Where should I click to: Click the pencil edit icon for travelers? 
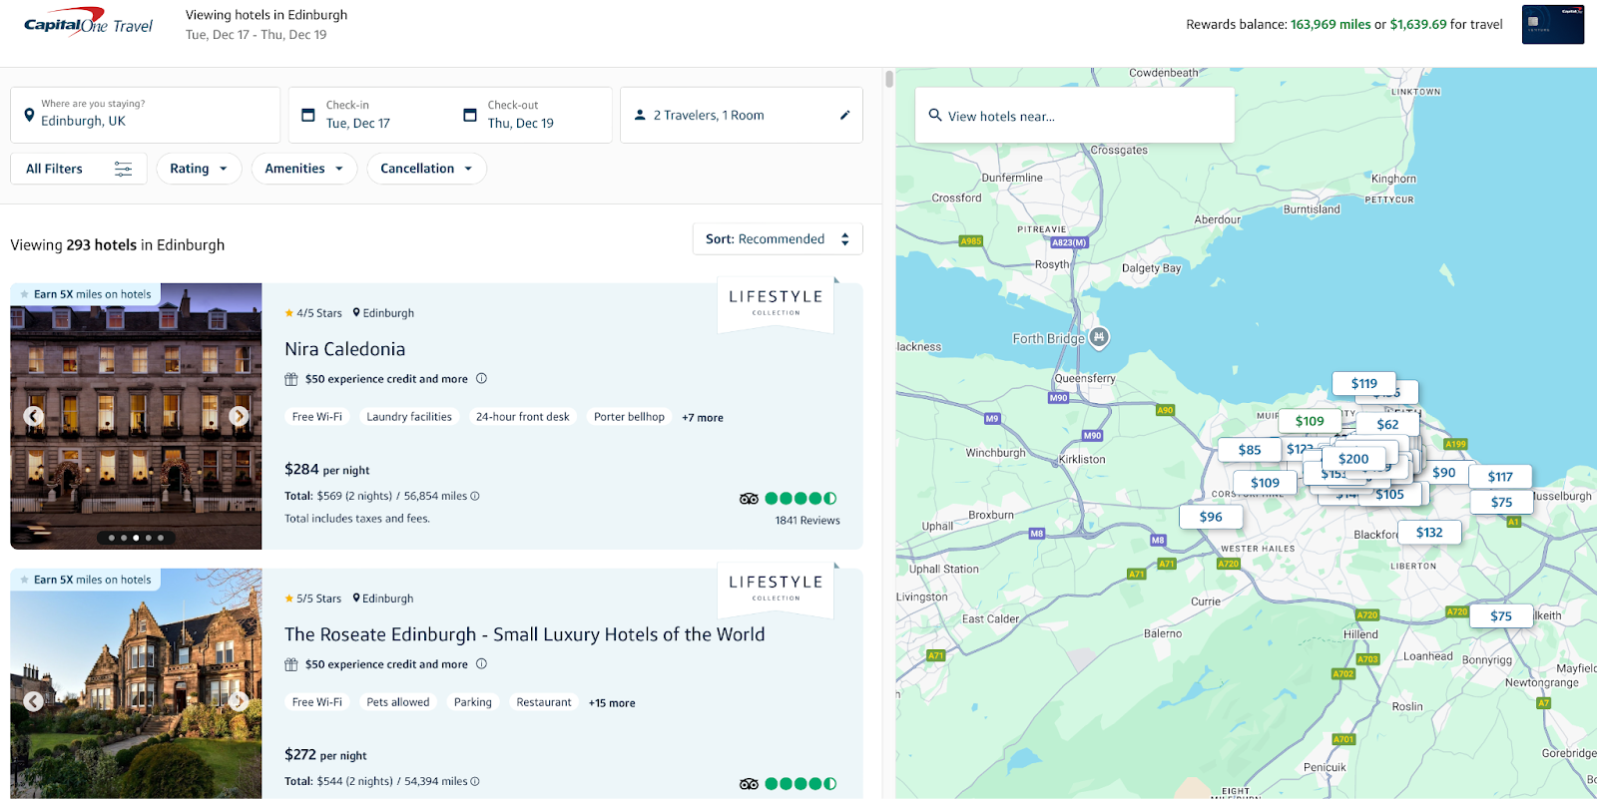click(844, 116)
